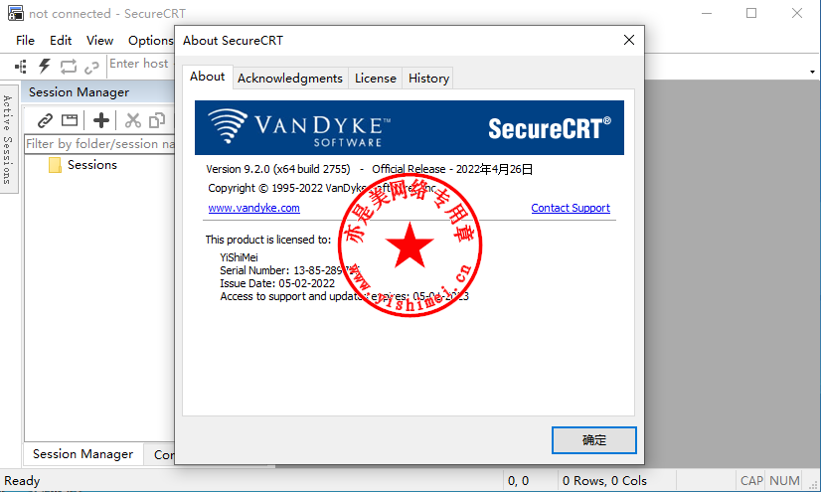Viewport: 821px width, 492px height.
Task: Close the About SecureCRT dialog
Action: (629, 40)
